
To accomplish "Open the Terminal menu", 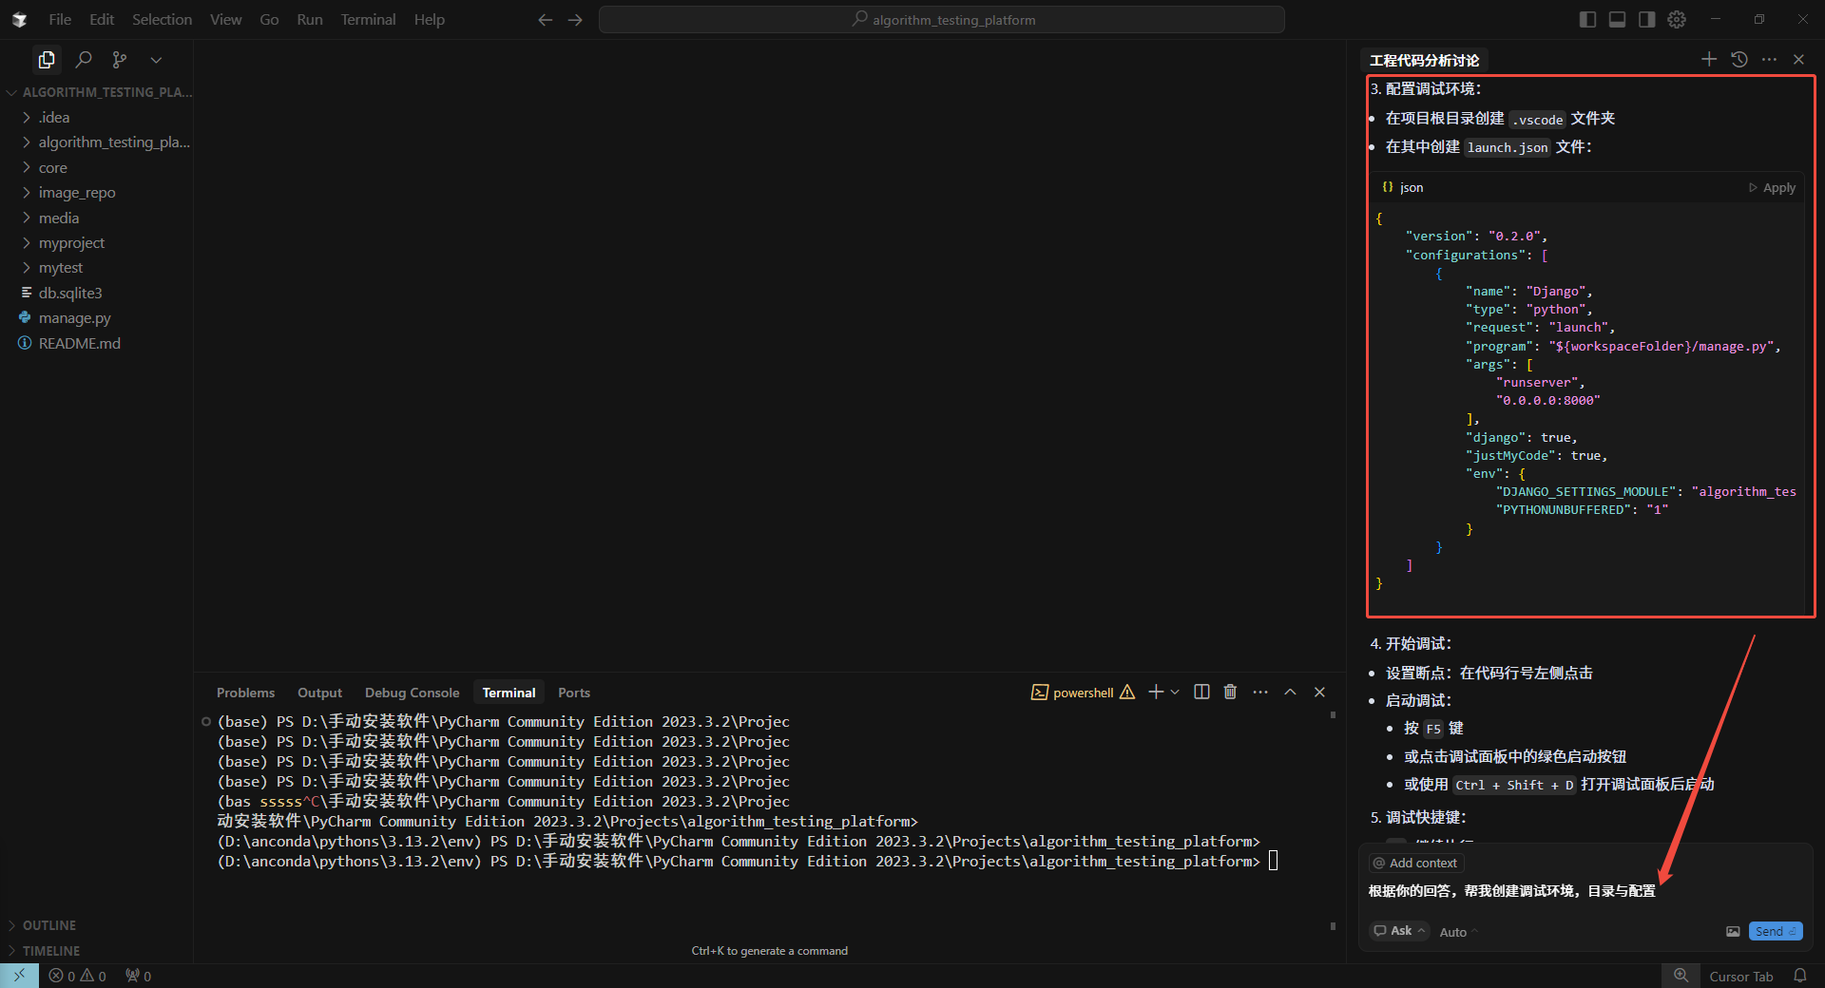I will pyautogui.click(x=368, y=20).
